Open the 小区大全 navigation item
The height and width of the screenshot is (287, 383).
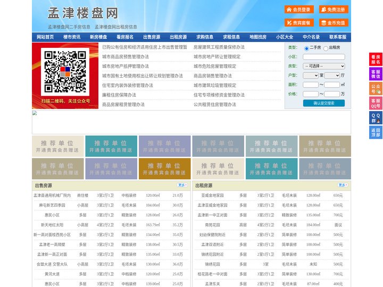285,37
